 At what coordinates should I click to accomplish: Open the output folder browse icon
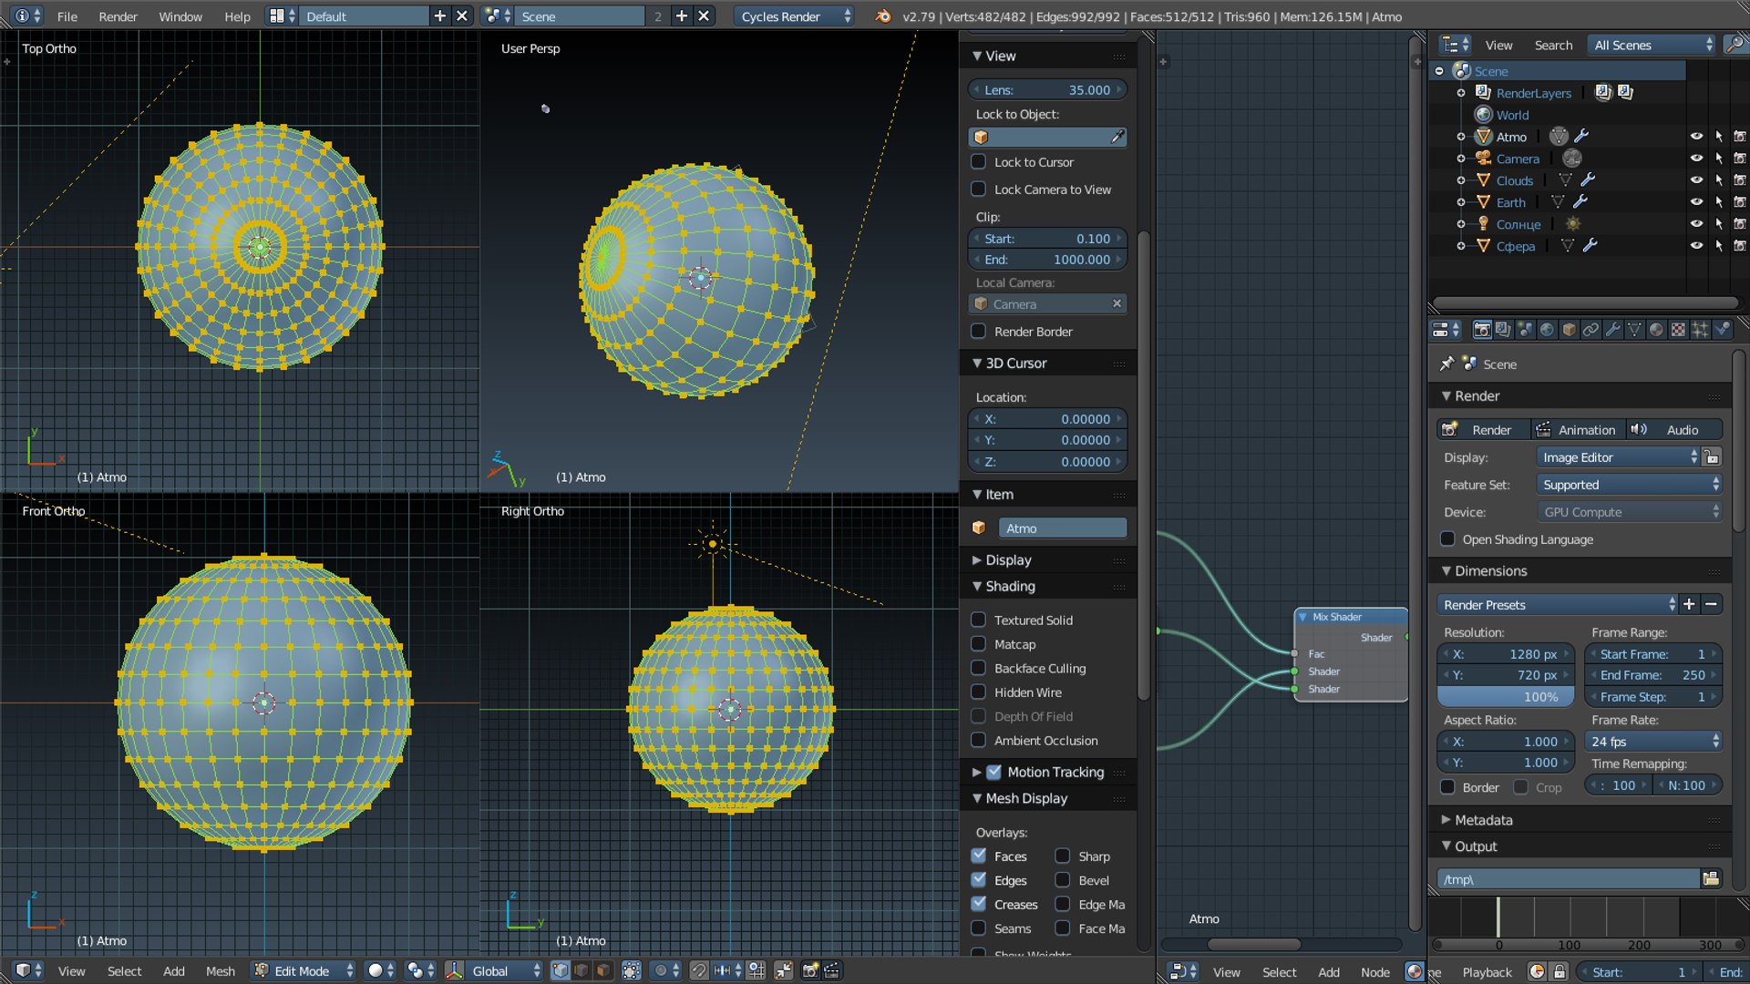click(1711, 879)
